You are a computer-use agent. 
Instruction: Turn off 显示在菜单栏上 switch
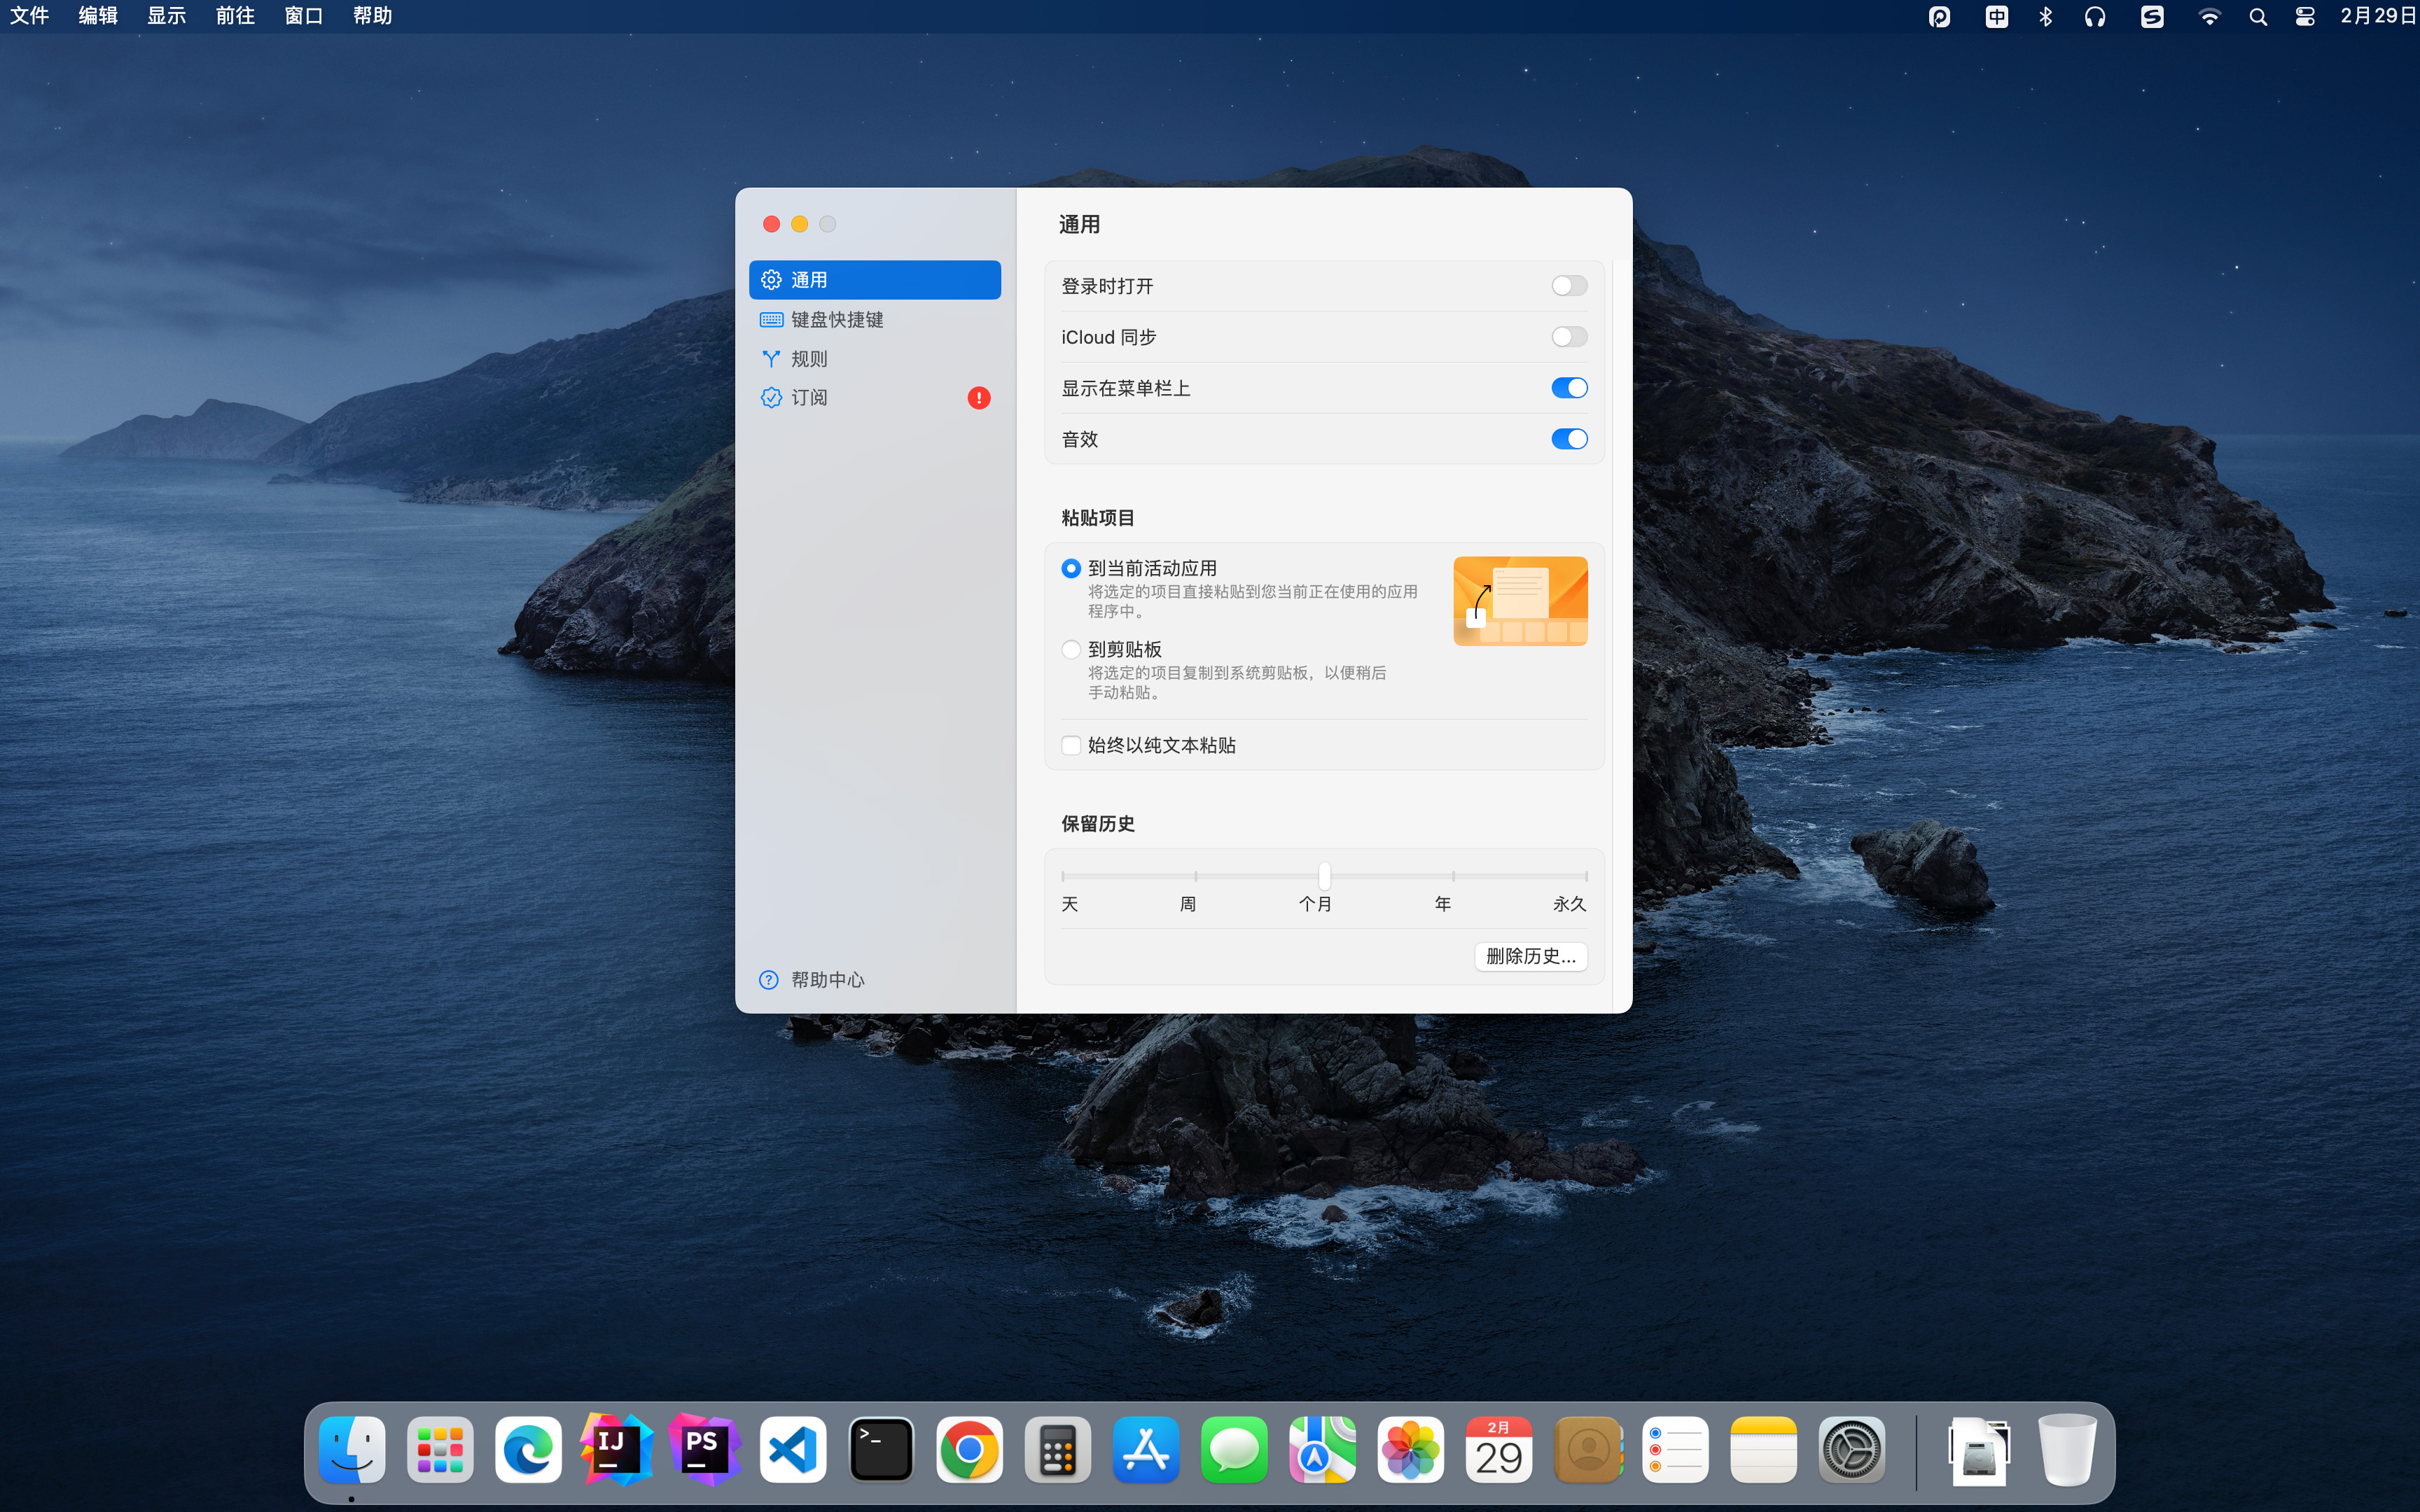[1569, 388]
